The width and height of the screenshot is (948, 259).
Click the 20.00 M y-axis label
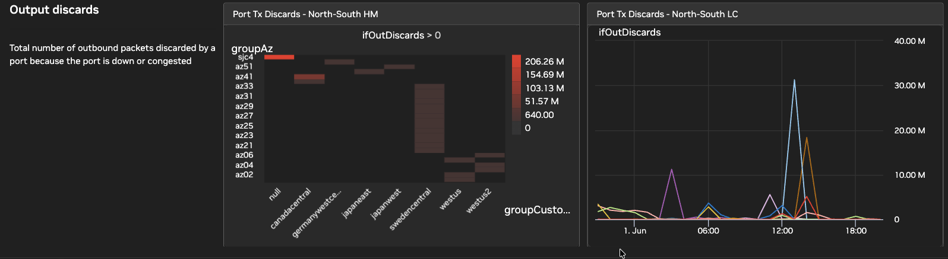tap(909, 130)
